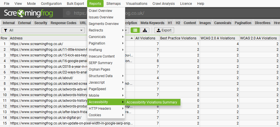Expand the Structured Data submenu

(106, 76)
